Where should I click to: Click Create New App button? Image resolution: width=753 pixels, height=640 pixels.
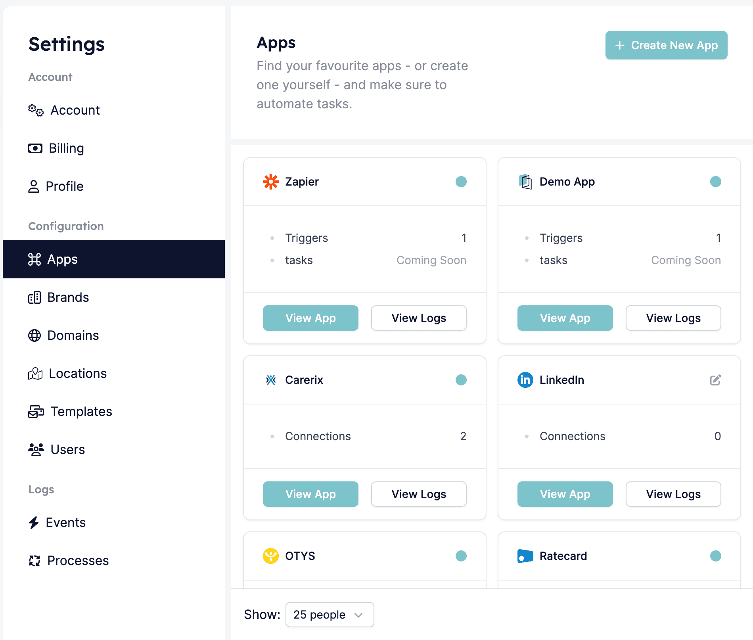[666, 45]
